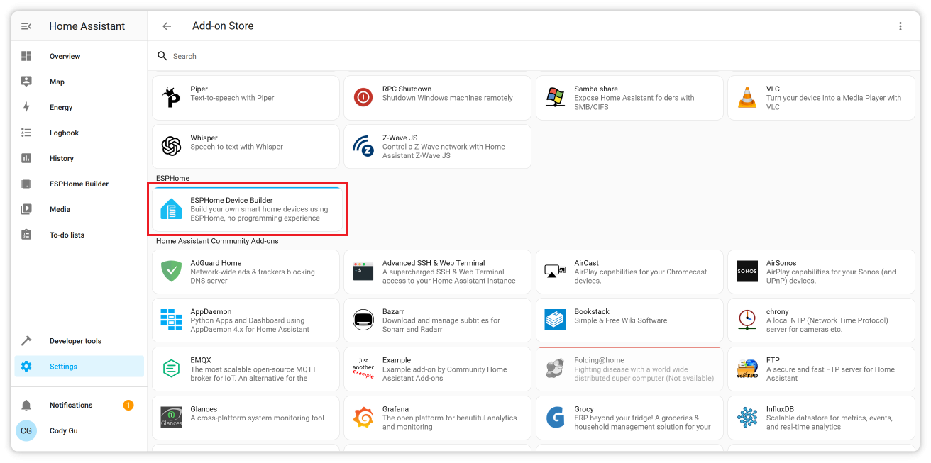Select the AdGuard Home title text
Screen dimensions: 931x463
pos(216,263)
